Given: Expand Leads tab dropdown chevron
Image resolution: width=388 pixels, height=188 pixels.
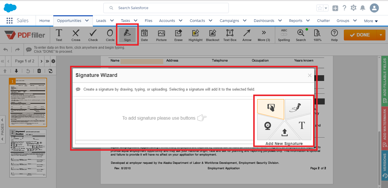Looking at the screenshot, I should coord(112,21).
